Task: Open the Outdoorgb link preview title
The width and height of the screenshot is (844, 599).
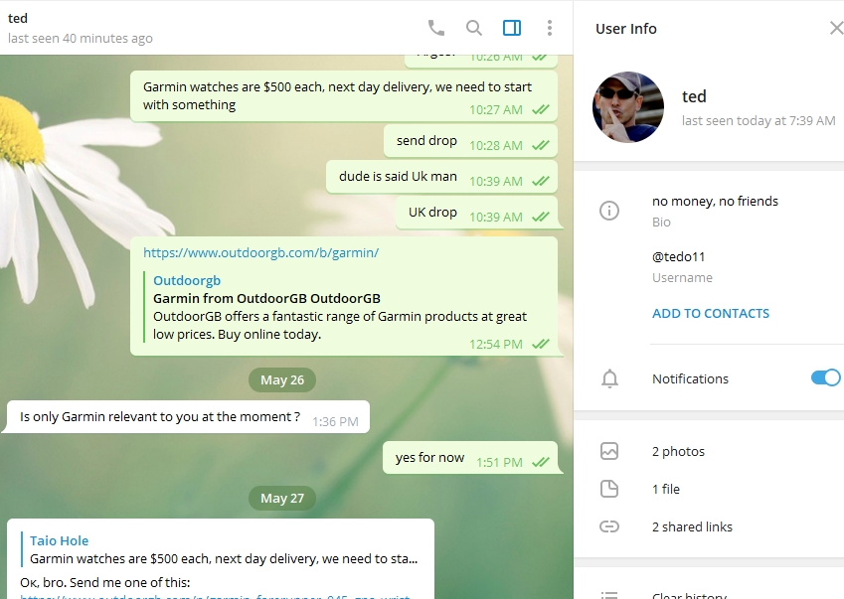Action: [x=187, y=281]
